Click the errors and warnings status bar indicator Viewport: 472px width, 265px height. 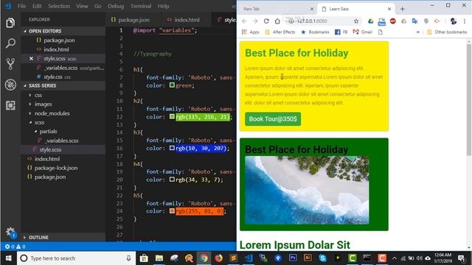15,247
